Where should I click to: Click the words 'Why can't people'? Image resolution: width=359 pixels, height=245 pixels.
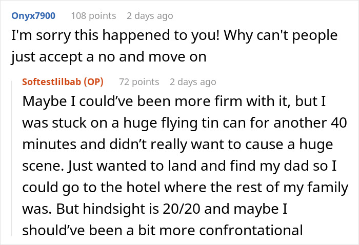coord(281,35)
